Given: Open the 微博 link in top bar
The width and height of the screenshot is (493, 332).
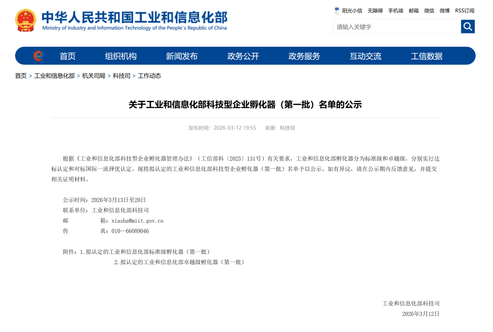Looking at the screenshot, I should pyautogui.click(x=444, y=11).
